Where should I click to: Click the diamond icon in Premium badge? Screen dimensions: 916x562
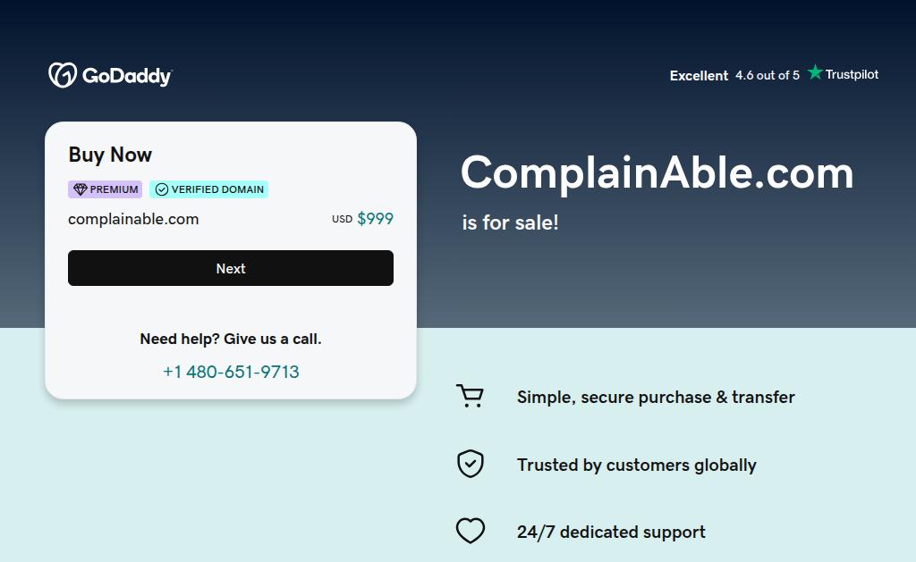coord(81,189)
